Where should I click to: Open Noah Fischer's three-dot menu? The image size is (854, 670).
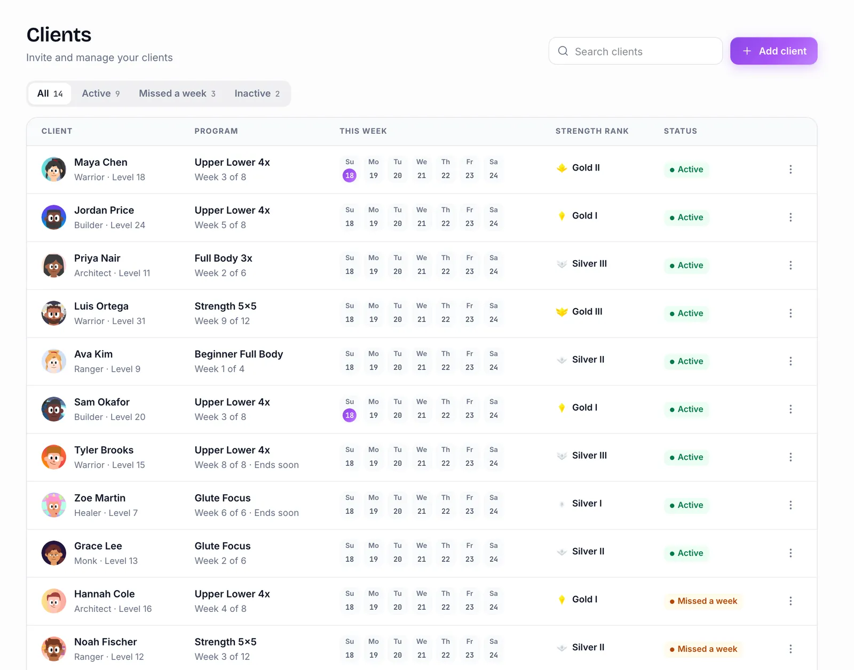click(790, 649)
